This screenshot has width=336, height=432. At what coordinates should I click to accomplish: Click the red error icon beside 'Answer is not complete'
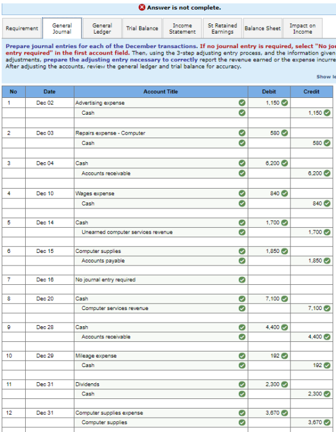coord(142,7)
